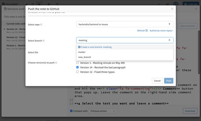Click the HackMD logo in the top bar
The image size is (201, 121).
coord(10,4)
